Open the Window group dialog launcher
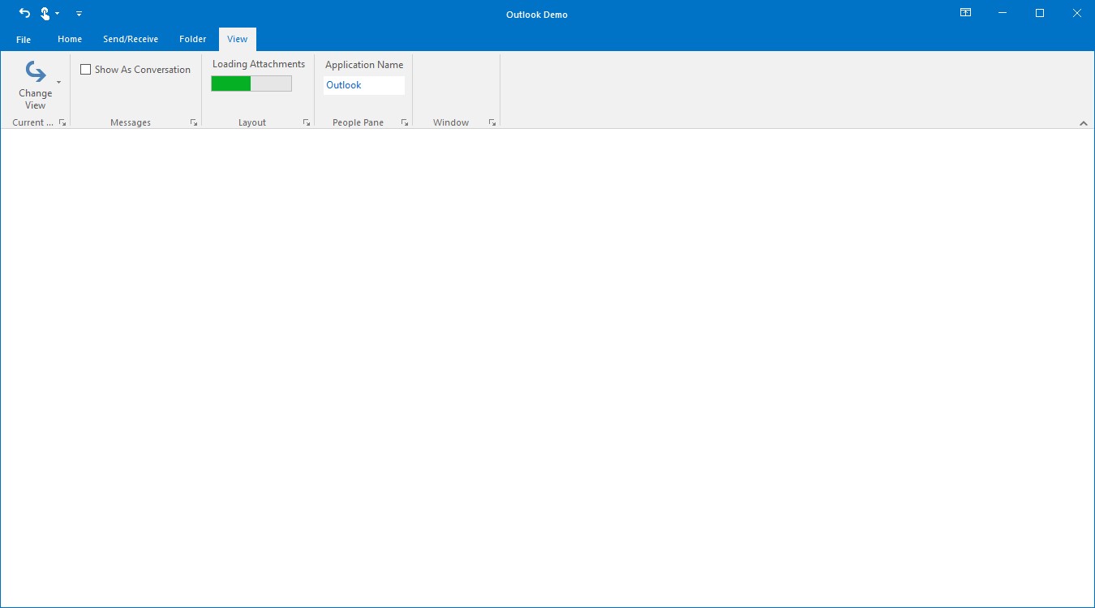Screen dimensions: 1095x608 pos(492,122)
